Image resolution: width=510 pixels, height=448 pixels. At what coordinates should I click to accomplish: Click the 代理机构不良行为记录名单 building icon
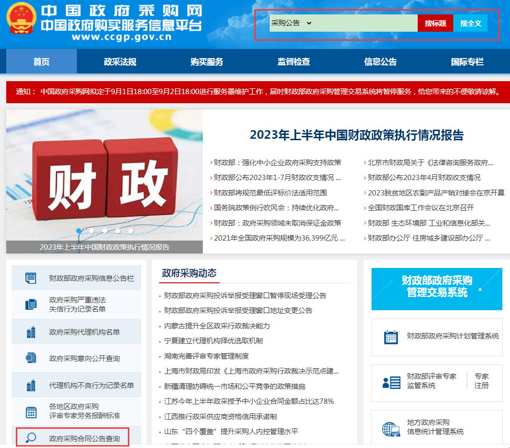(31, 385)
